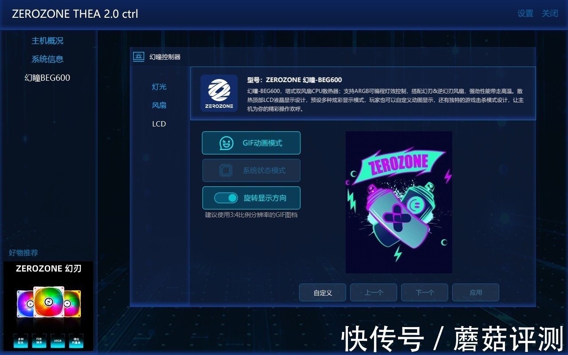The image size is (568, 355).
Task: Click the 上一个 button
Action: [x=374, y=293]
